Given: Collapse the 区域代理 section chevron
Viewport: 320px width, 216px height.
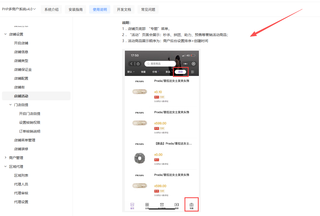Looking at the screenshot, I should point(5,167).
